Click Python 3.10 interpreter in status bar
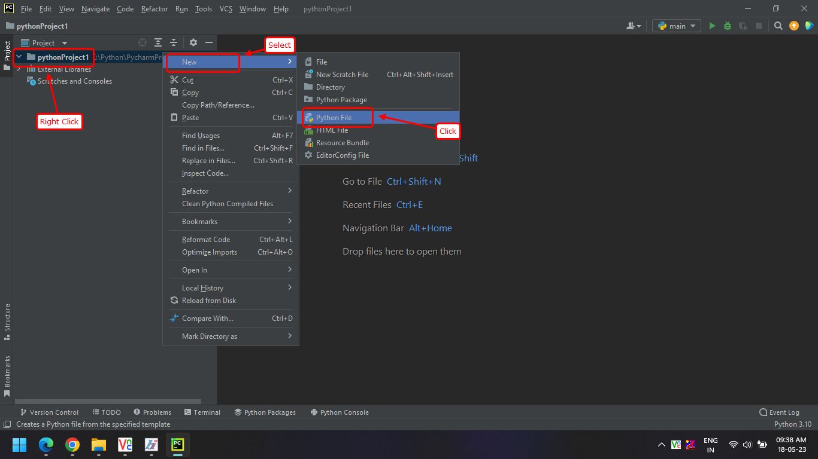The height and width of the screenshot is (459, 818). pyautogui.click(x=793, y=424)
